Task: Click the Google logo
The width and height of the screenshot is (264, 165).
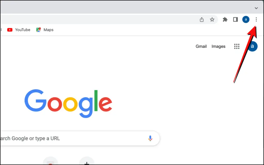Action: pyautogui.click(x=68, y=103)
